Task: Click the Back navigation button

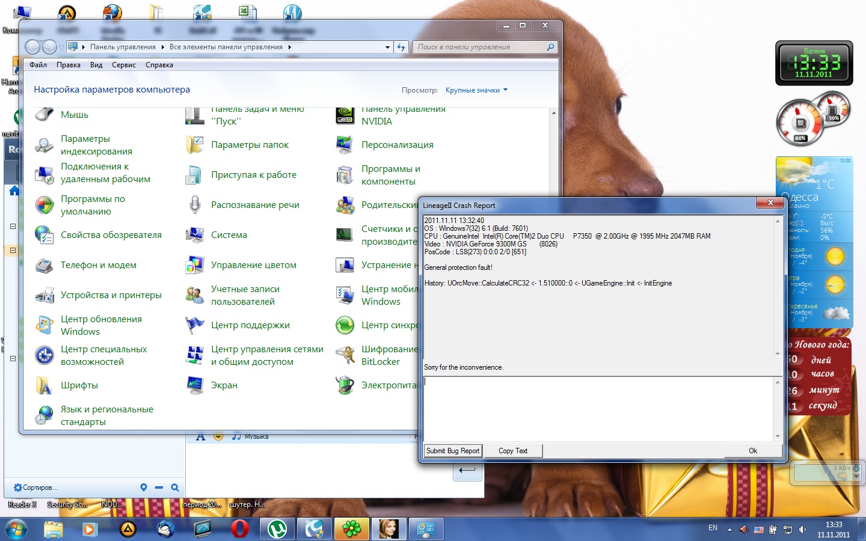Action: pyautogui.click(x=32, y=47)
